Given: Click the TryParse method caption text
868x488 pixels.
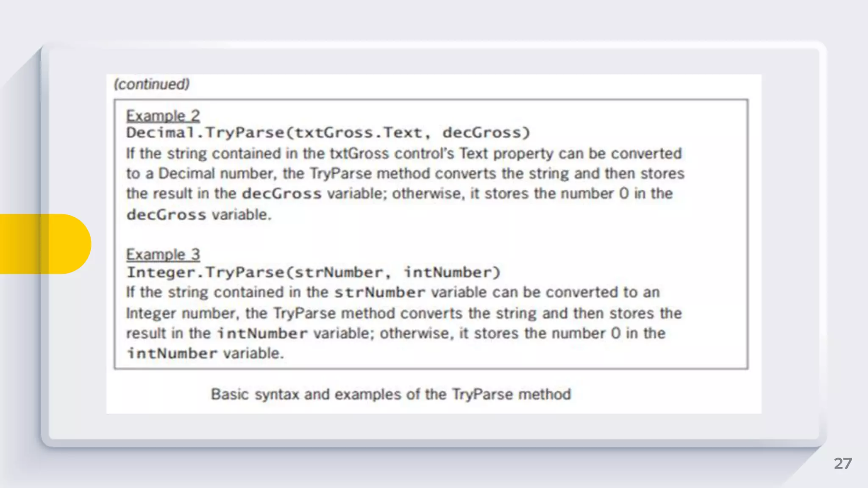Looking at the screenshot, I should [391, 394].
